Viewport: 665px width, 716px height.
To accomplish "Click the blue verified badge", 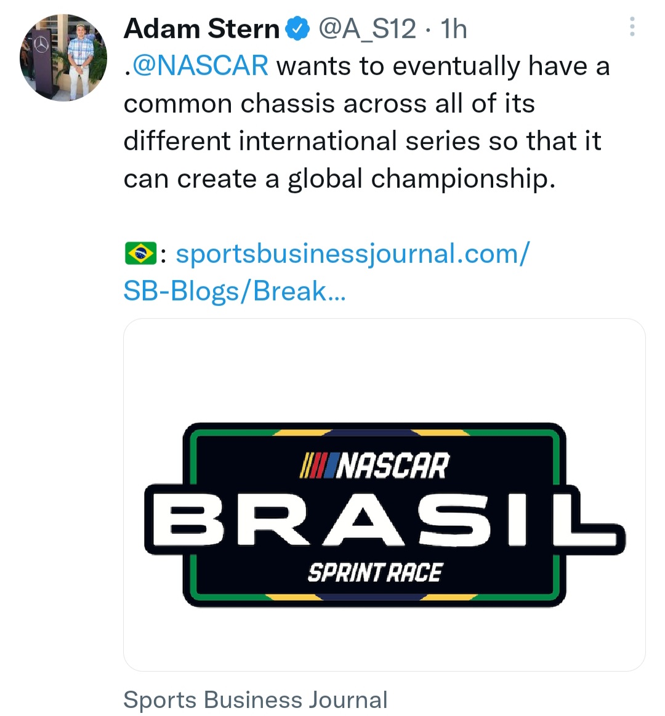I will point(299,29).
